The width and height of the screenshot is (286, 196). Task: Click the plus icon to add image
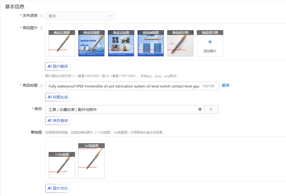[x=210, y=42]
